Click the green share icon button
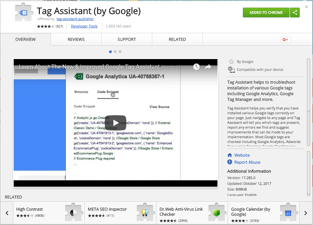 295,12
